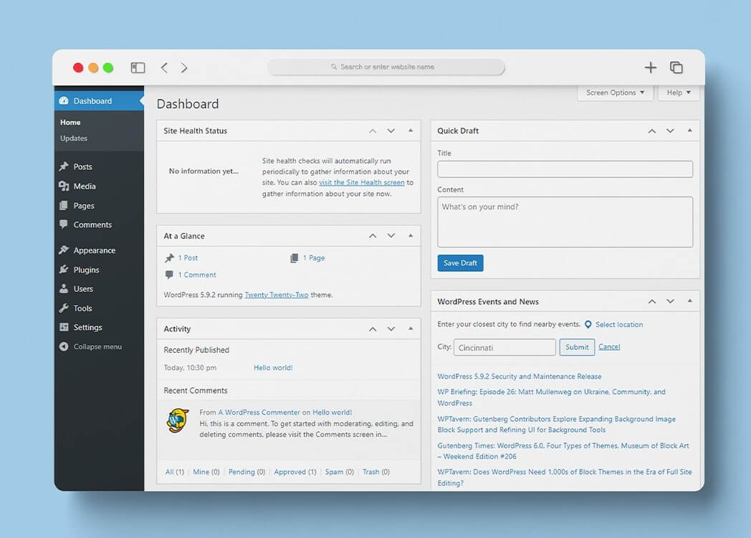Open the Media library from the sidebar
The height and width of the screenshot is (538, 751).
(x=63, y=186)
